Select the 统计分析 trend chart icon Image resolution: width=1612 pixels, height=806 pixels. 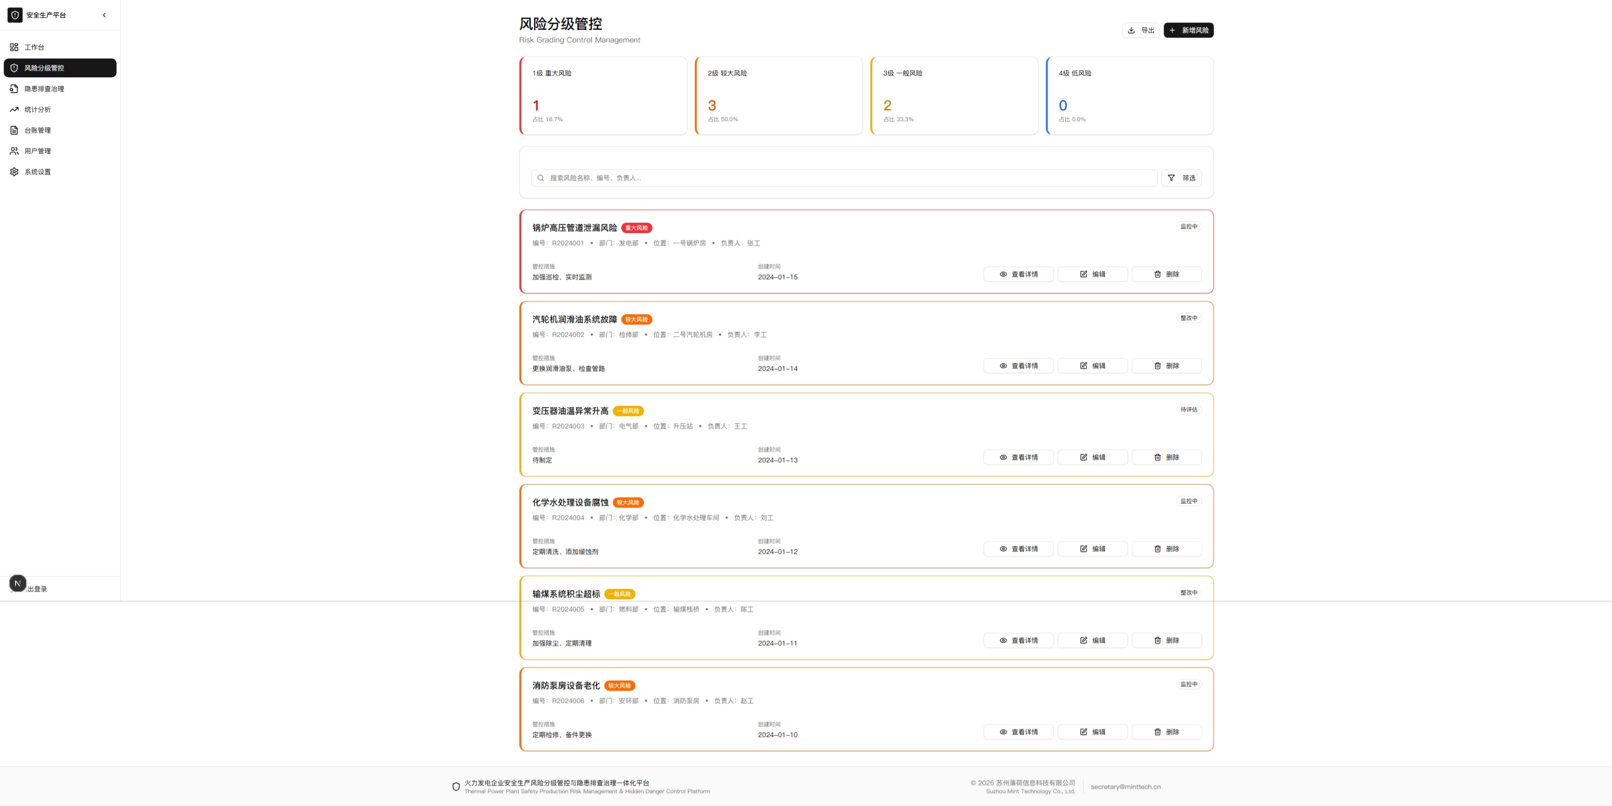pos(14,109)
